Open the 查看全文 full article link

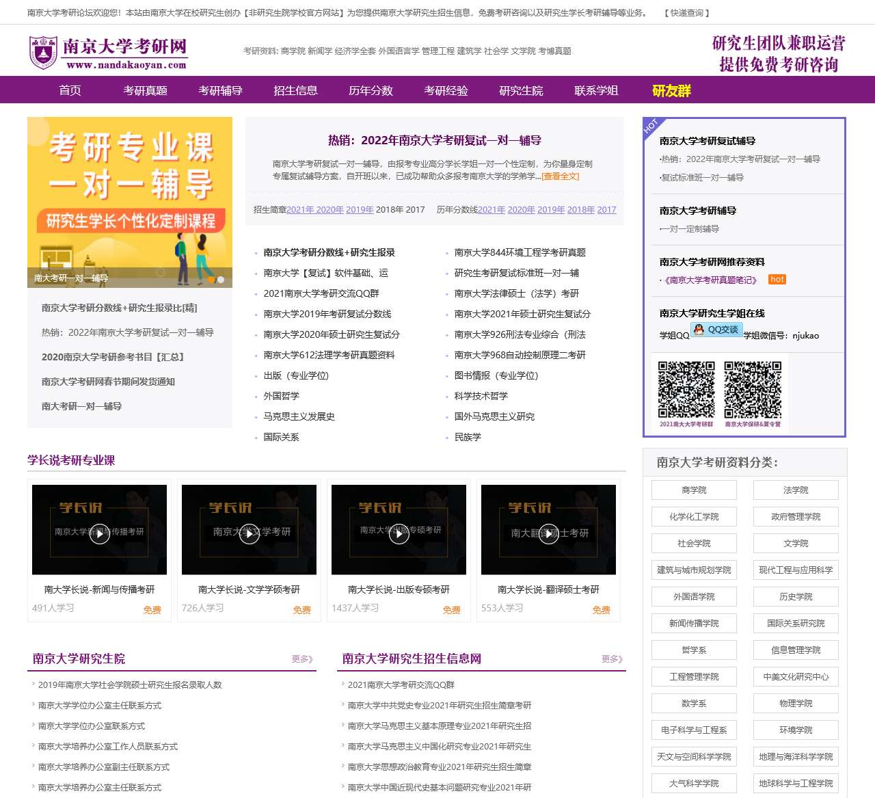click(x=561, y=176)
